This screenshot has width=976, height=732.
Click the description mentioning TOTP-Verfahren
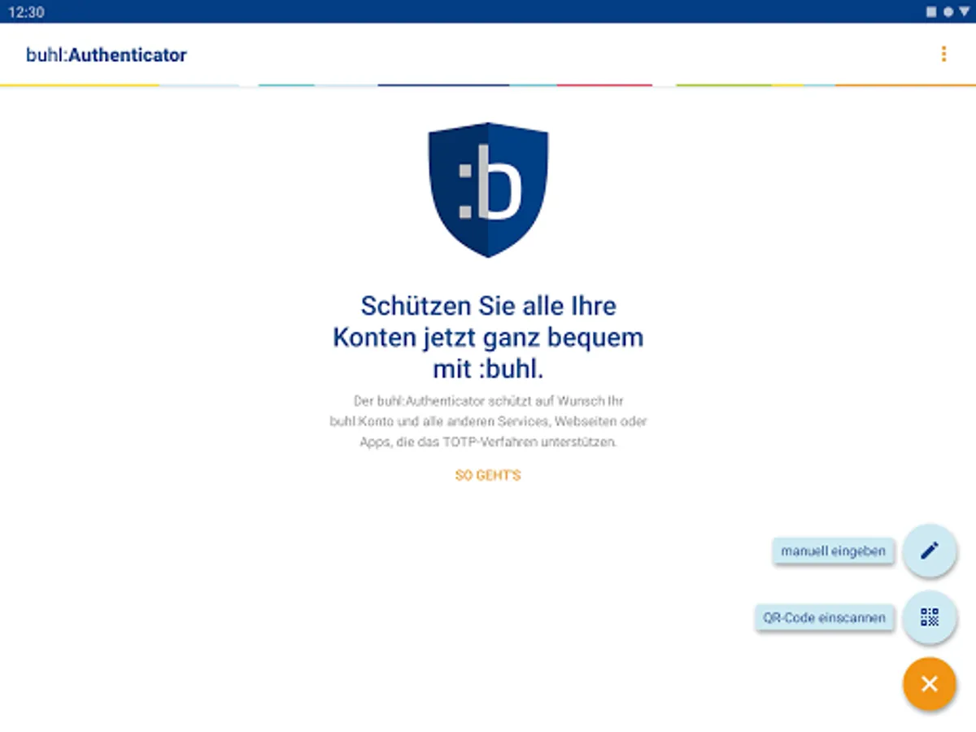point(488,422)
